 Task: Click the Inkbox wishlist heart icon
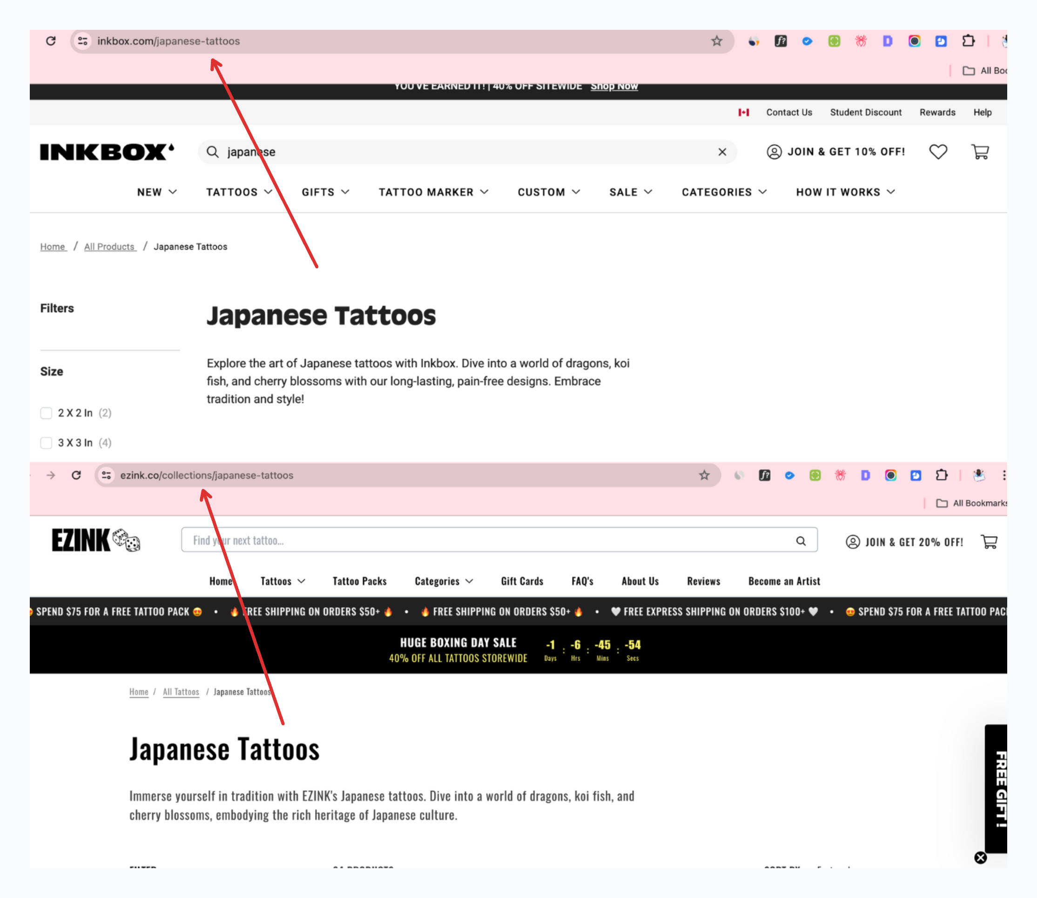938,152
